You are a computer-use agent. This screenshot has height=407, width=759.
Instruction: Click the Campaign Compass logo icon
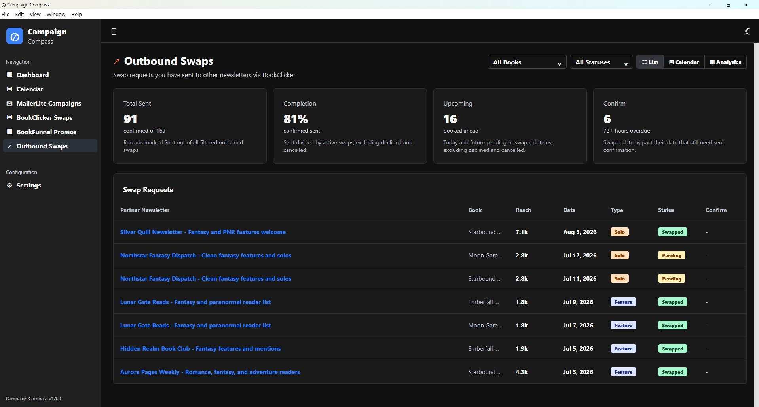[15, 36]
